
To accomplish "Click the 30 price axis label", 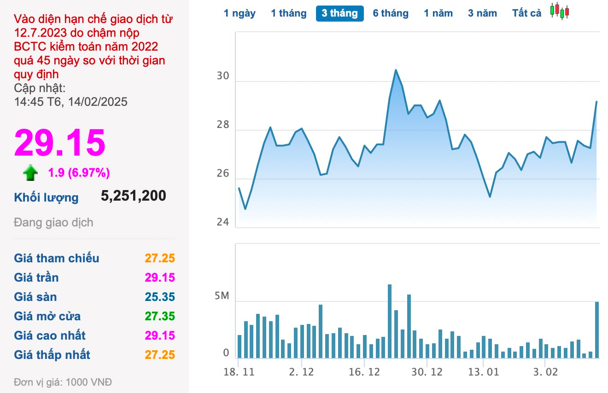I will (x=223, y=76).
